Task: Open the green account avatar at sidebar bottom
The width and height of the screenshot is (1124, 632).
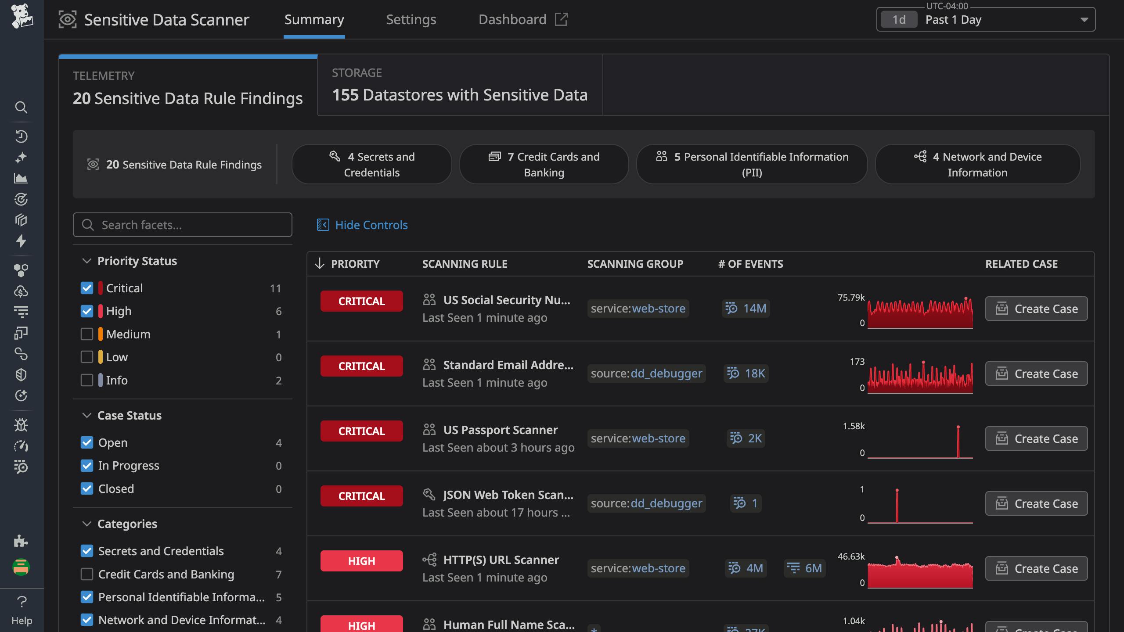Action: pyautogui.click(x=21, y=567)
